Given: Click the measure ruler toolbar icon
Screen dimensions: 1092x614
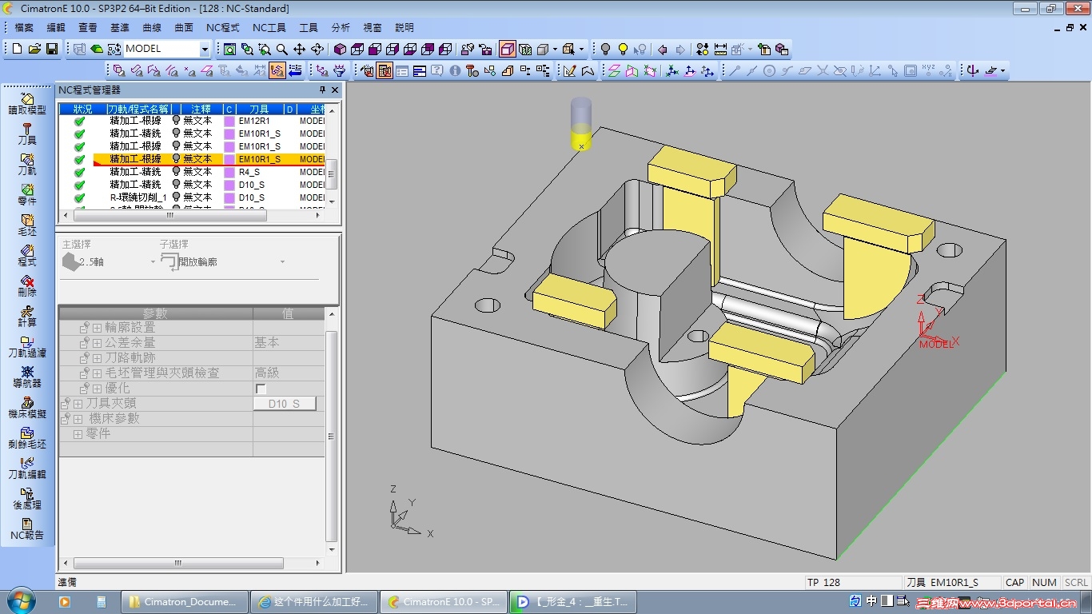Looking at the screenshot, I should 720,49.
